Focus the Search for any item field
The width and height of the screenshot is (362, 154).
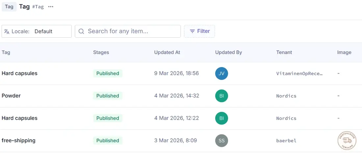128,31
